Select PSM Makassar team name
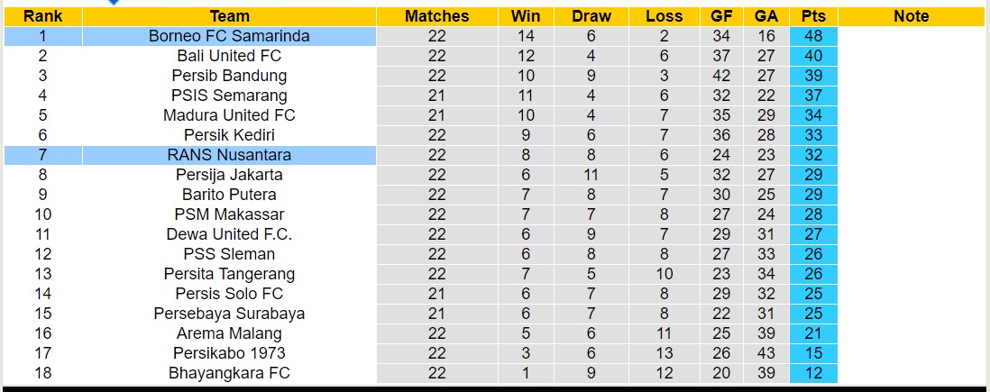 click(229, 214)
